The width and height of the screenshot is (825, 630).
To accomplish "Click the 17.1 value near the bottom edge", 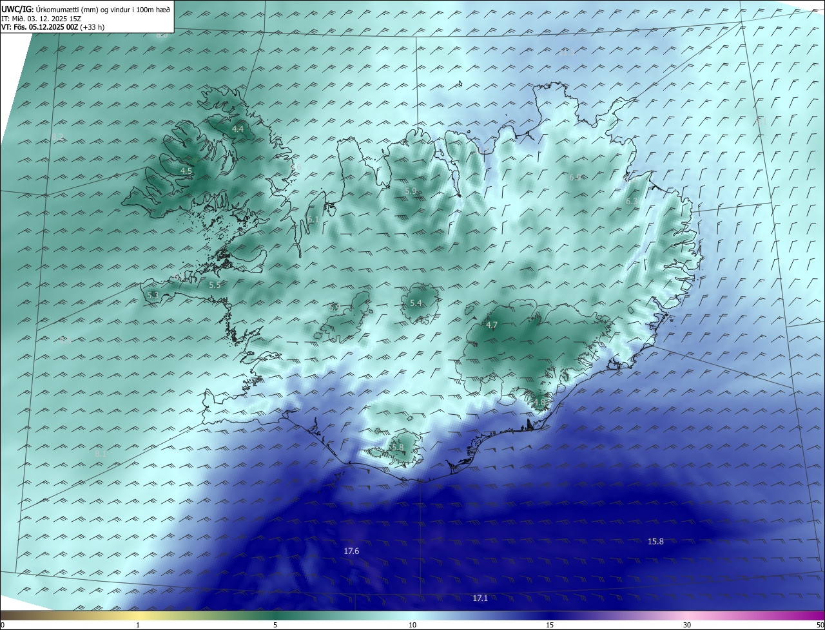I will pos(480,598).
